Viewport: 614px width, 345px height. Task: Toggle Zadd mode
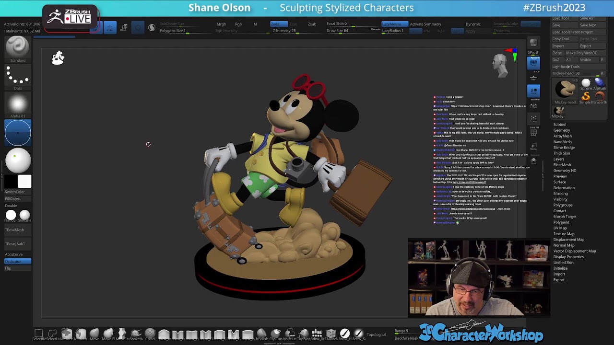click(x=278, y=24)
